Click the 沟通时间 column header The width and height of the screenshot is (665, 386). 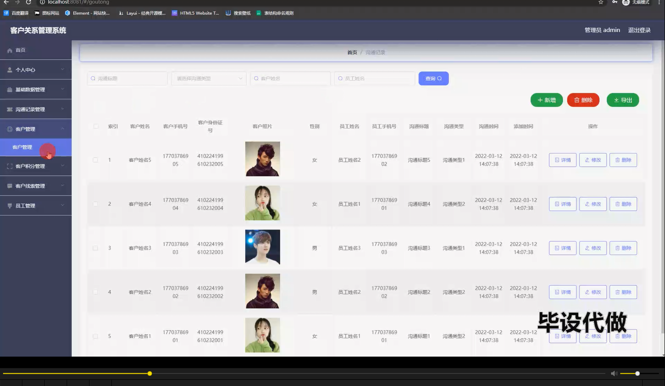[x=489, y=126]
